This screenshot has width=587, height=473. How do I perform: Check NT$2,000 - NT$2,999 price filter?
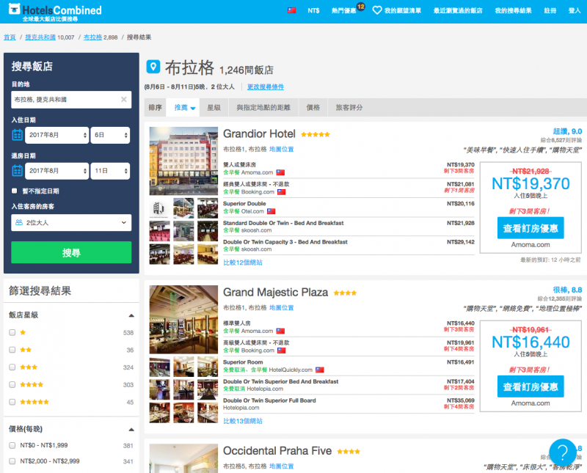[x=12, y=461]
